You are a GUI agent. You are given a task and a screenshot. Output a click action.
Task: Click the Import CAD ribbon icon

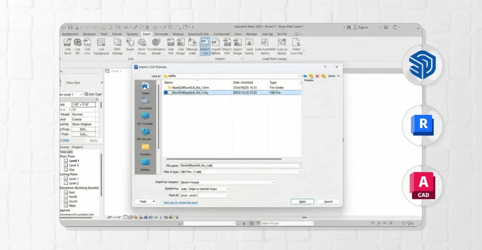coord(205,47)
